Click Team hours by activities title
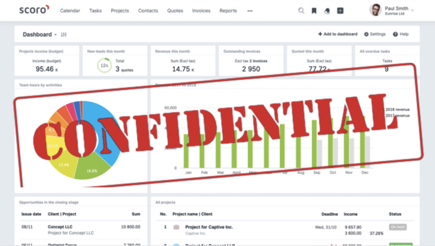435x246 pixels. 40,85
